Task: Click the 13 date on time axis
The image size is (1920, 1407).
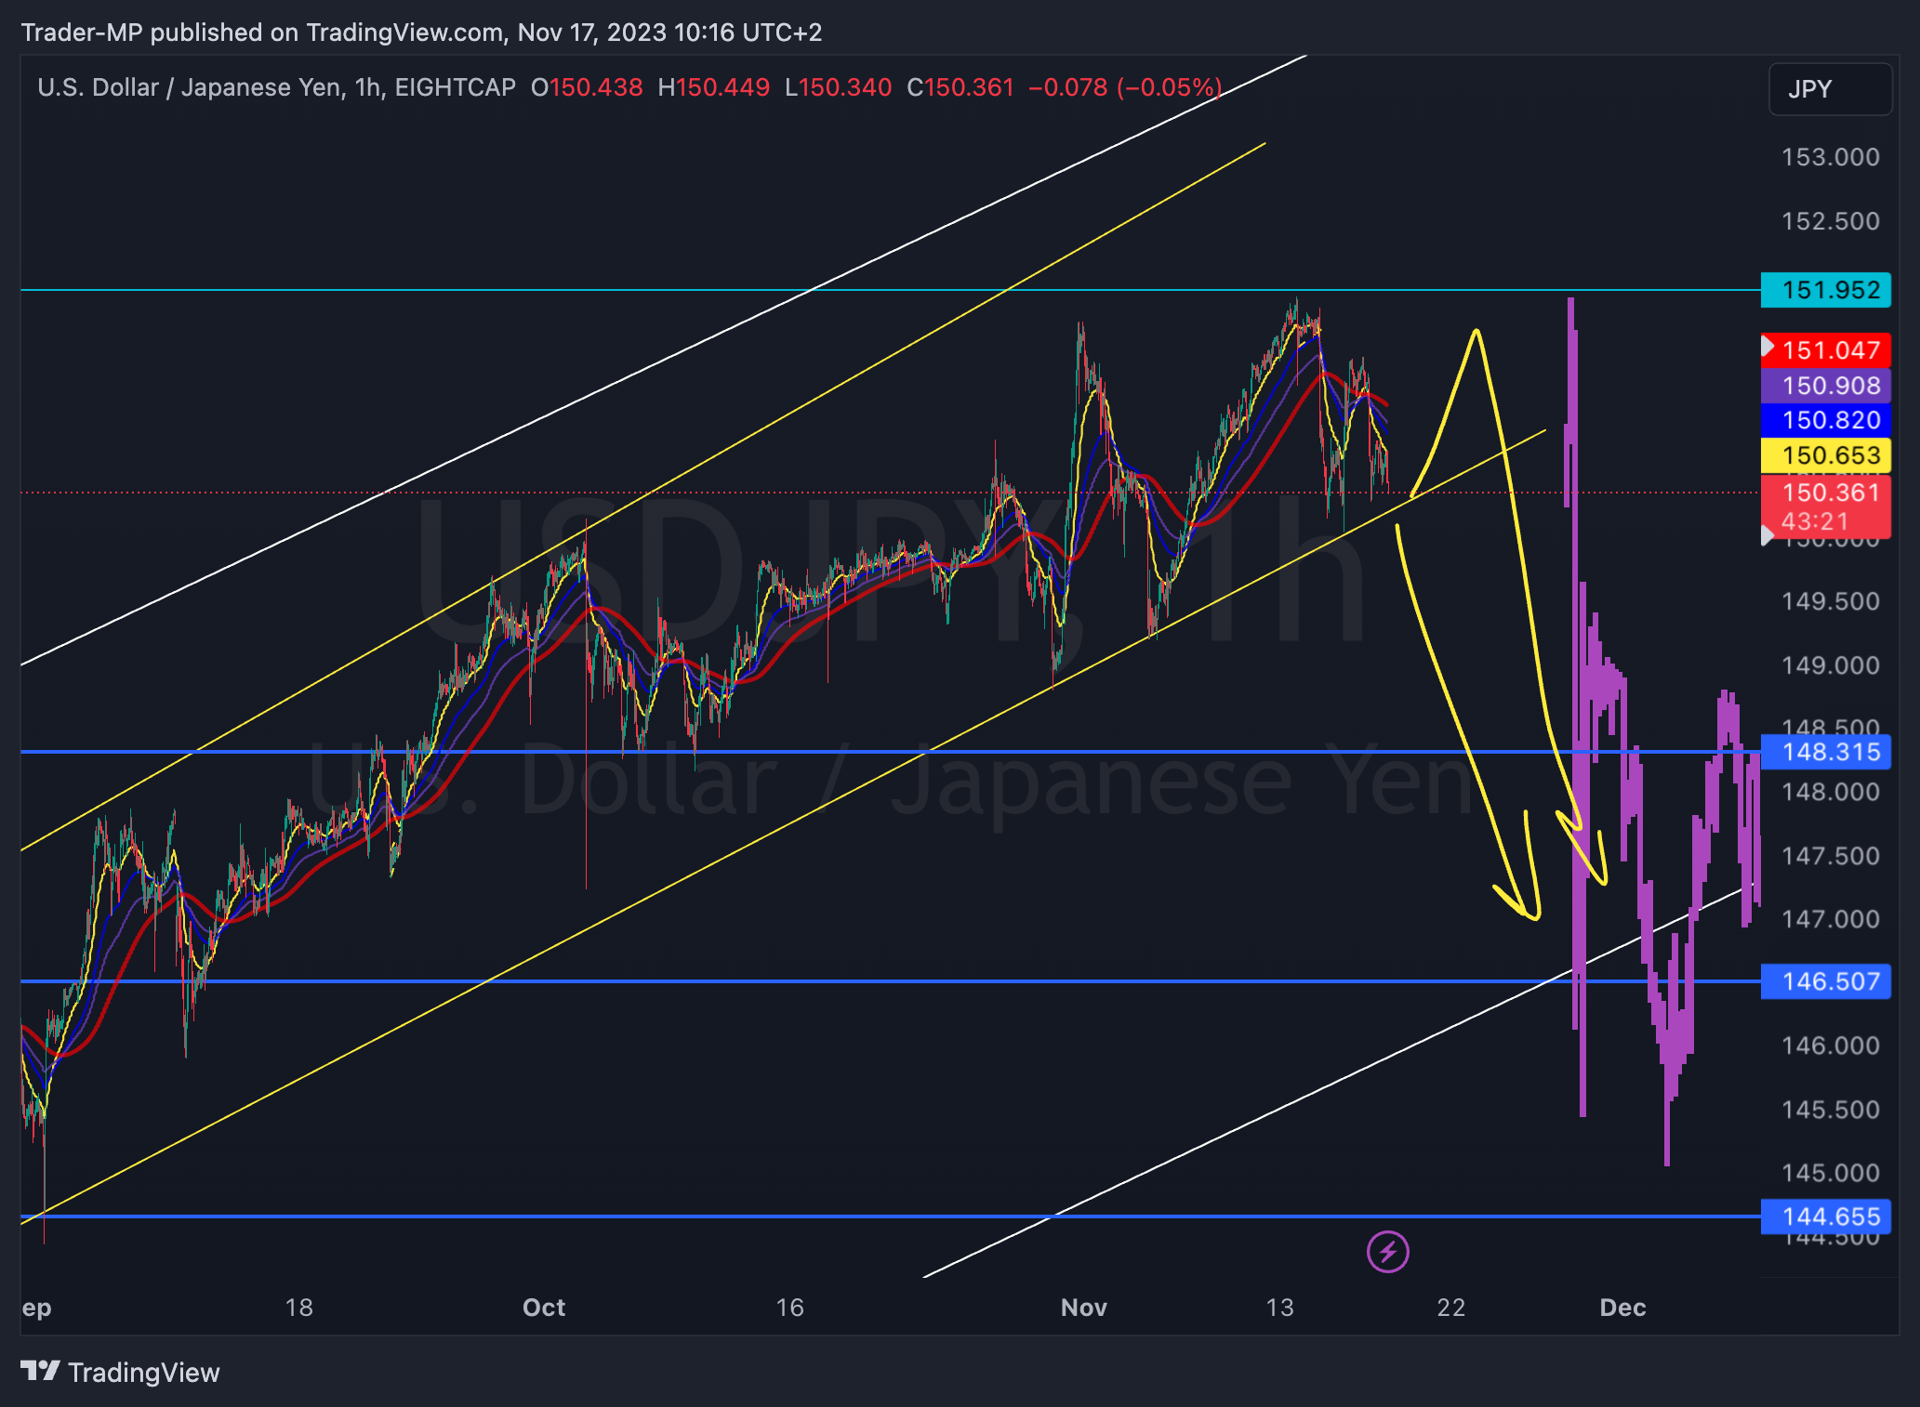Action: point(1279,1308)
